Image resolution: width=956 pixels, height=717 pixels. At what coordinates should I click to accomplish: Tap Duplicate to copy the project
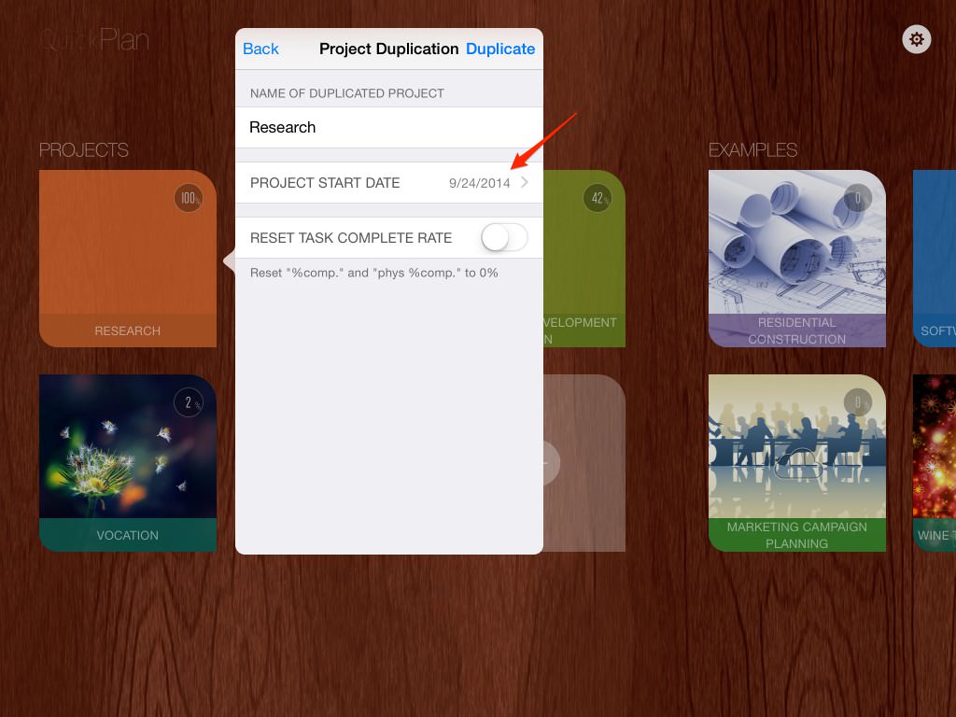[x=500, y=49]
